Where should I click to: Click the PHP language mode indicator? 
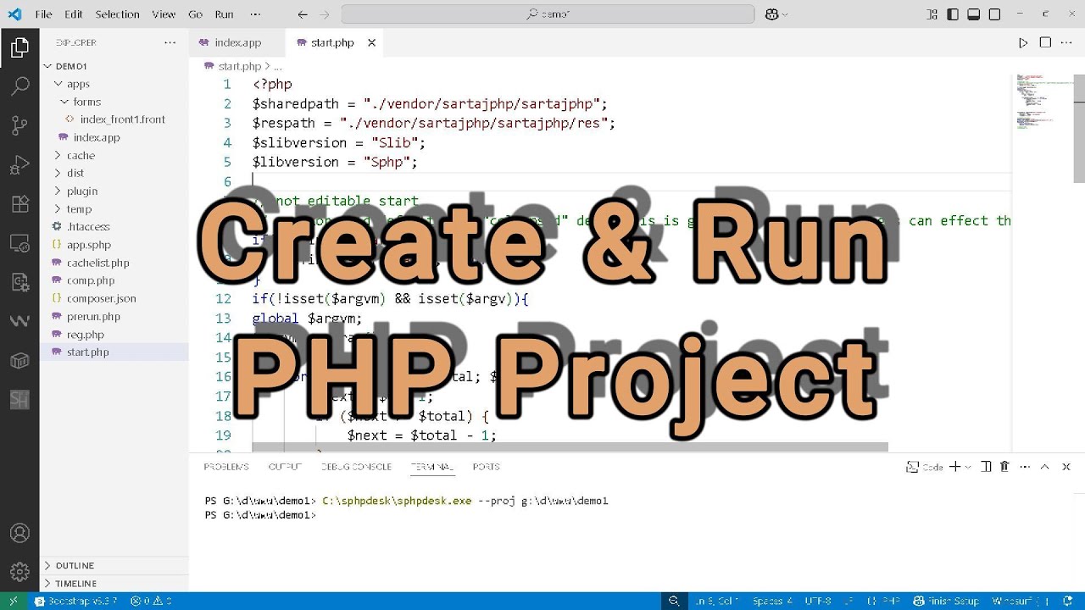point(884,601)
